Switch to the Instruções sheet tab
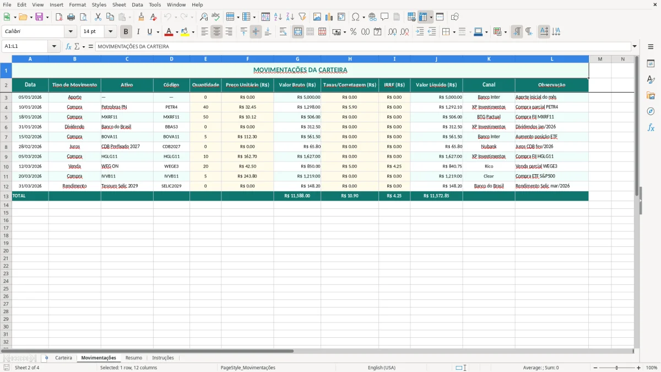Viewport: 661px width, 372px height. pyautogui.click(x=163, y=358)
